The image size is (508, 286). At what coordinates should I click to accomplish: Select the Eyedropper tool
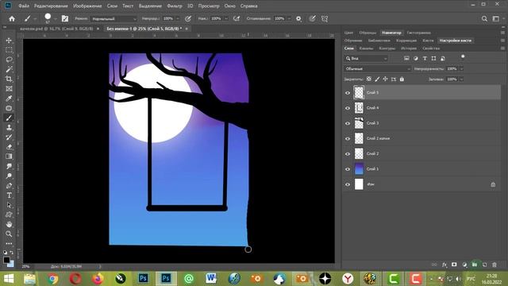point(9,99)
